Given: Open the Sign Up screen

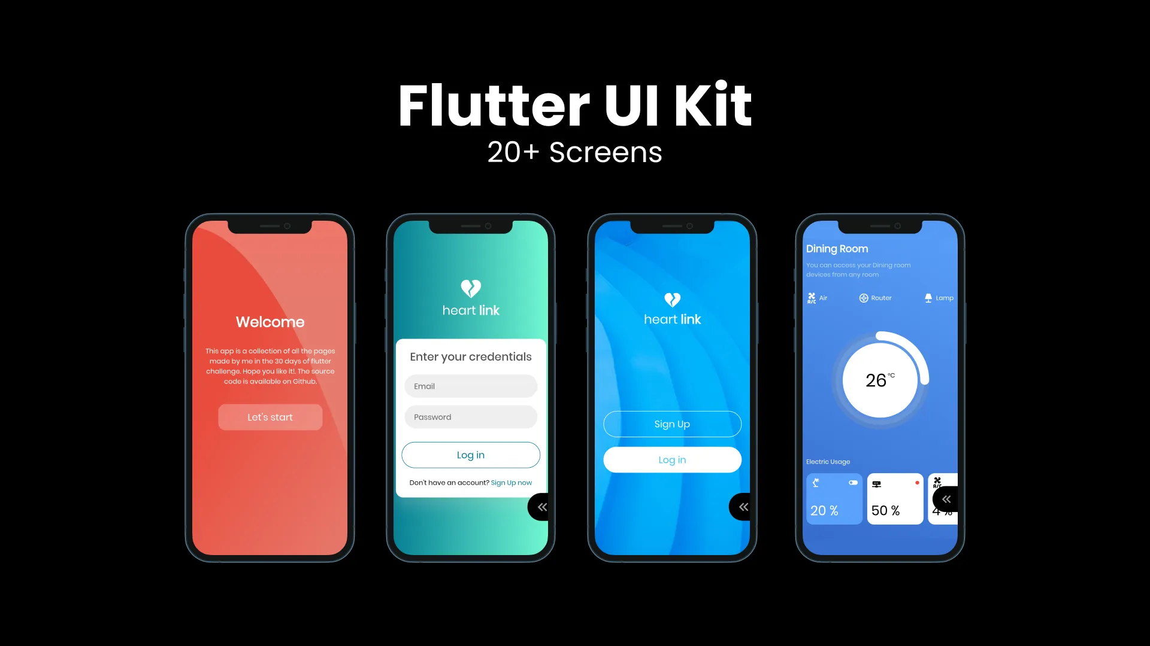Looking at the screenshot, I should tap(672, 423).
